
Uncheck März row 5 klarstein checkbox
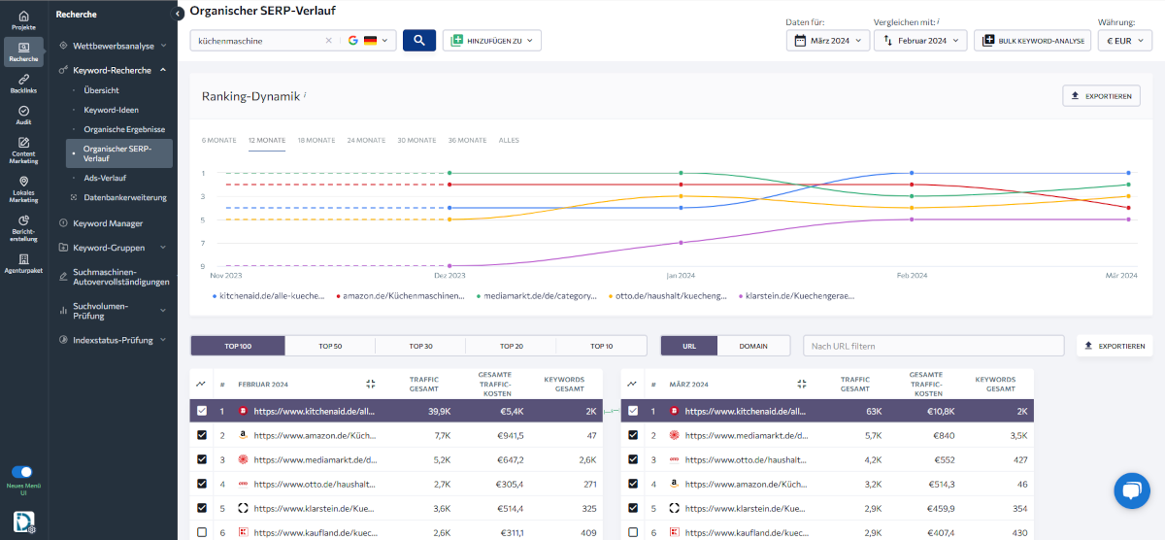(x=633, y=508)
